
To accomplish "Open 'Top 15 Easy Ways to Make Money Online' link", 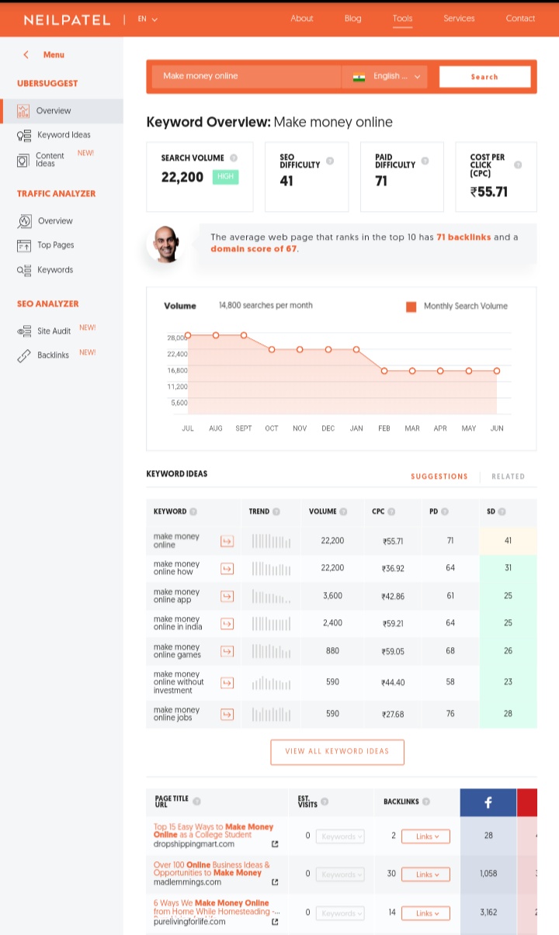I will [x=214, y=831].
